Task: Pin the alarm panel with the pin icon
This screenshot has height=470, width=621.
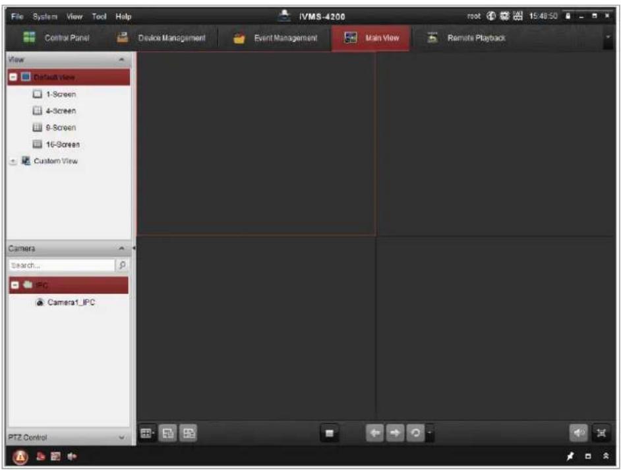Action: coord(570,457)
